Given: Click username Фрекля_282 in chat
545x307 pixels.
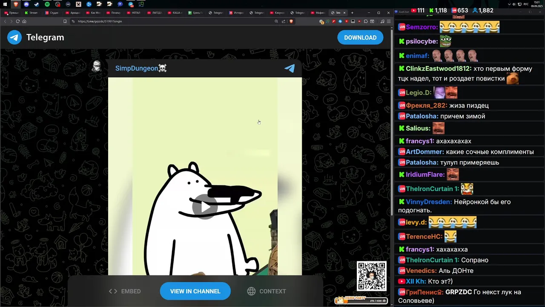Looking at the screenshot, I should [427, 105].
